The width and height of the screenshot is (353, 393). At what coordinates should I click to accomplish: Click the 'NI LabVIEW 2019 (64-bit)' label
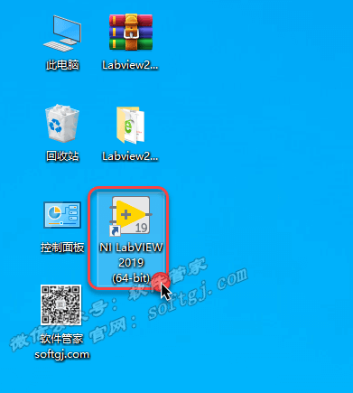(x=131, y=263)
